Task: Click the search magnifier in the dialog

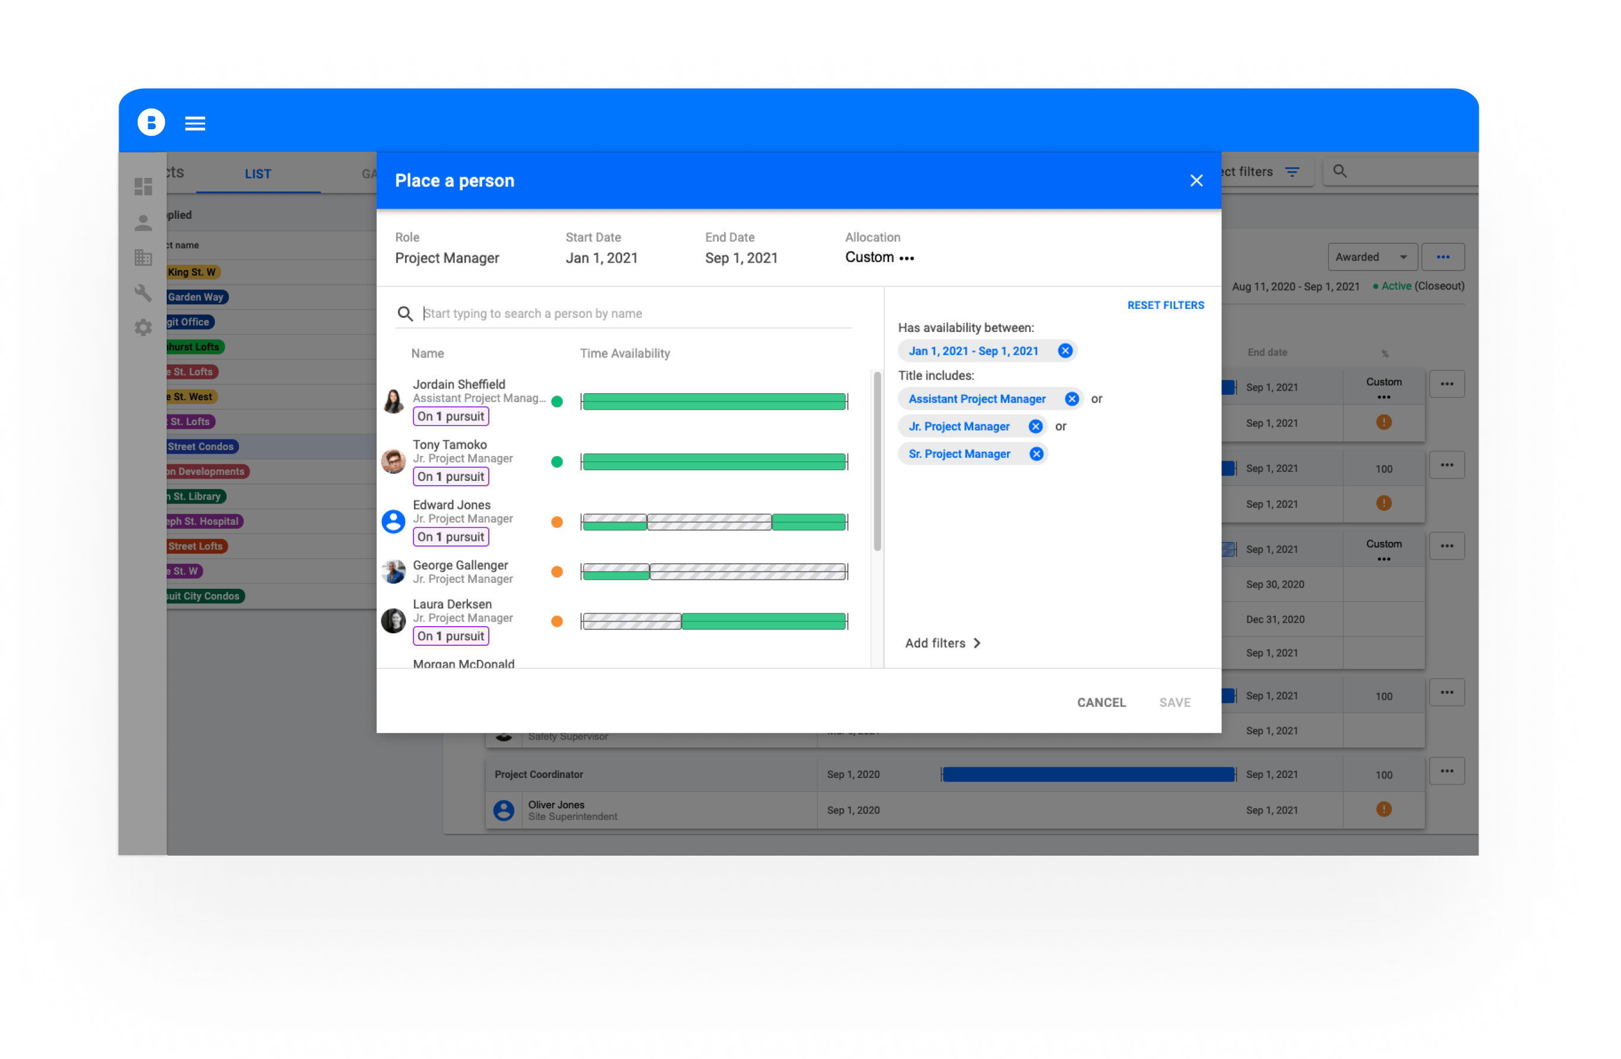Action: point(405,313)
